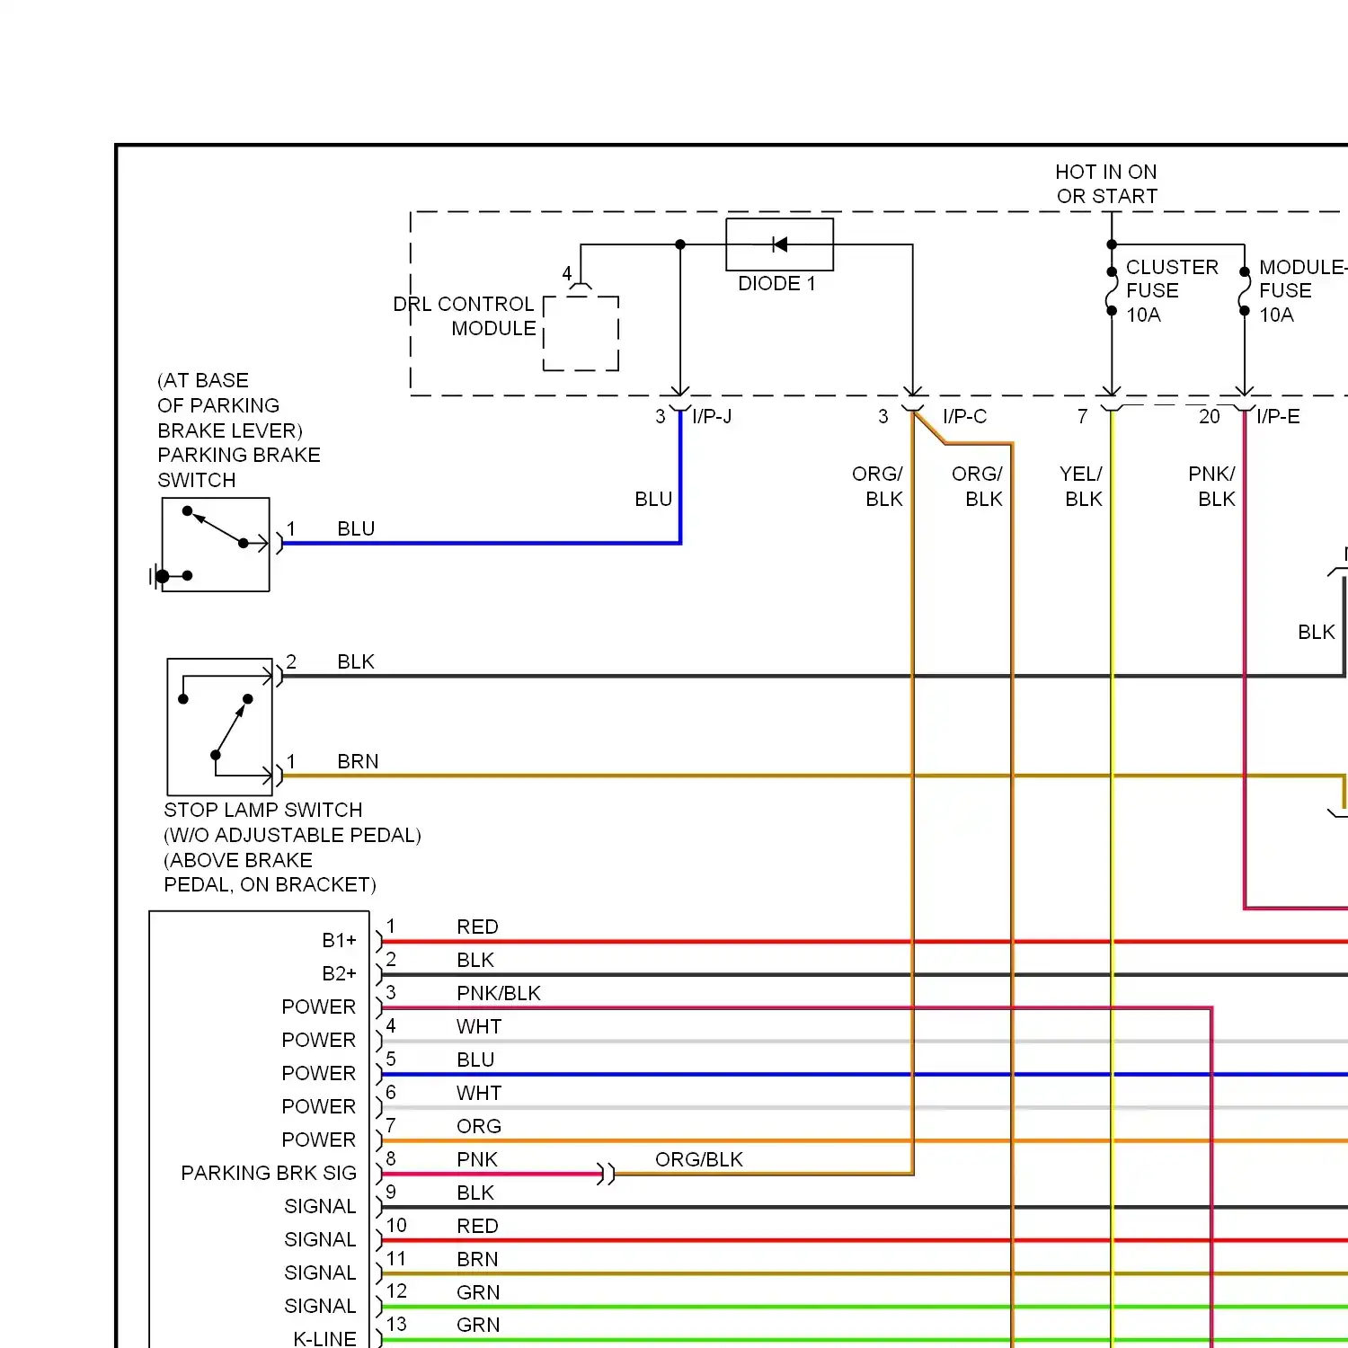
Task: Click the 'PNK' wire label at pin 8
Action: click(x=477, y=1159)
